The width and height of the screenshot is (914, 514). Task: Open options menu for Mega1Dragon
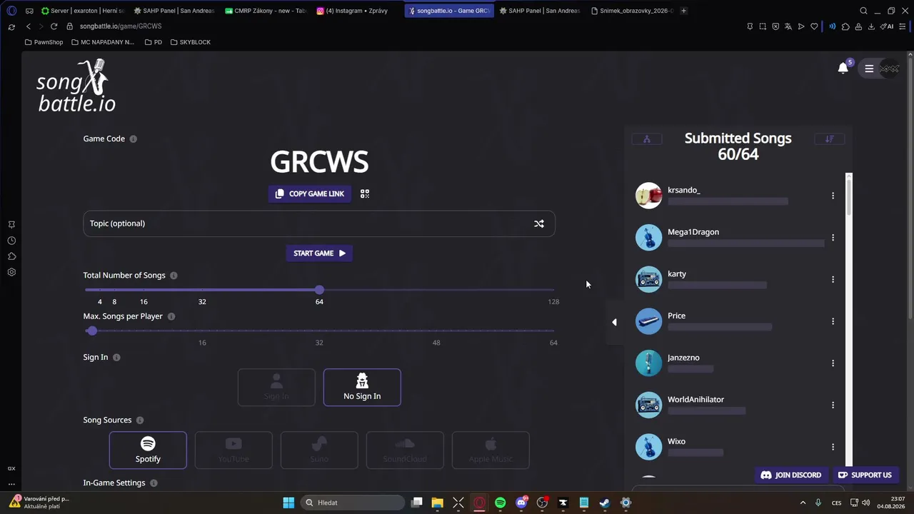[833, 238]
